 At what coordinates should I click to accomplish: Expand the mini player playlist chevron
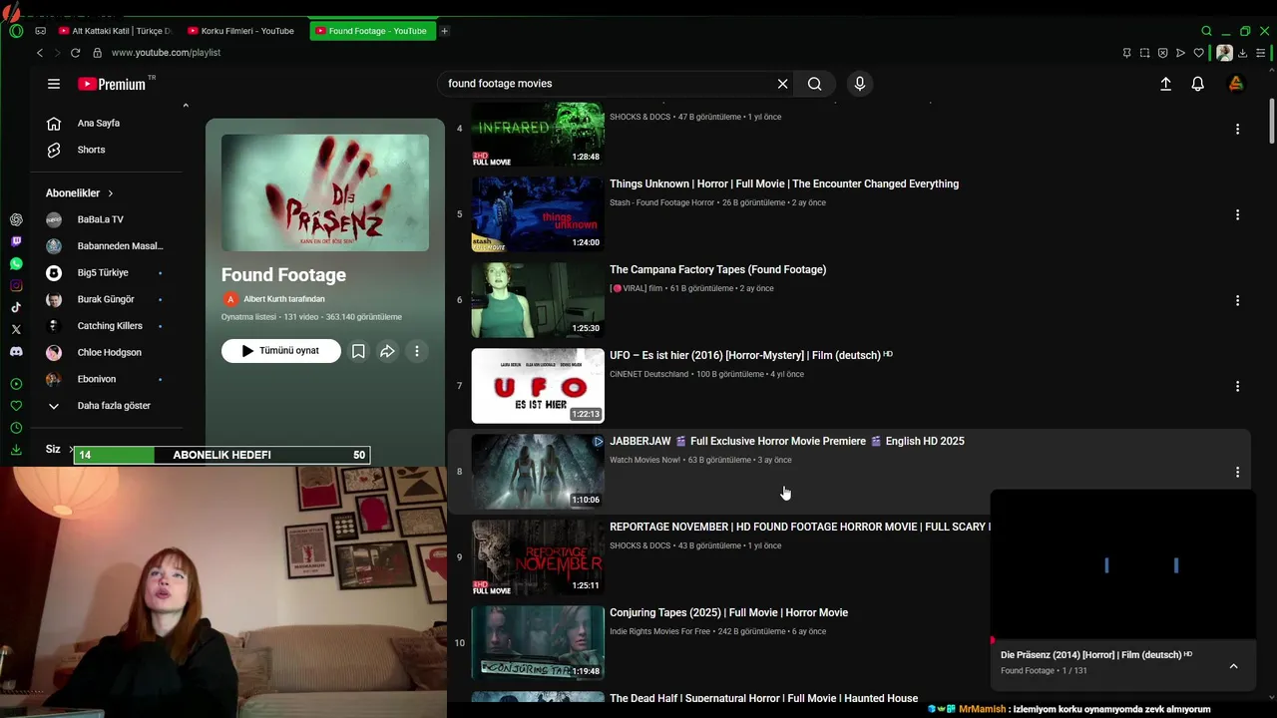pos(1233,666)
